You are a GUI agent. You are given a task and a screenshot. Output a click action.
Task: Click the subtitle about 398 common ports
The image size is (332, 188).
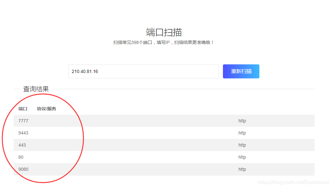click(163, 43)
